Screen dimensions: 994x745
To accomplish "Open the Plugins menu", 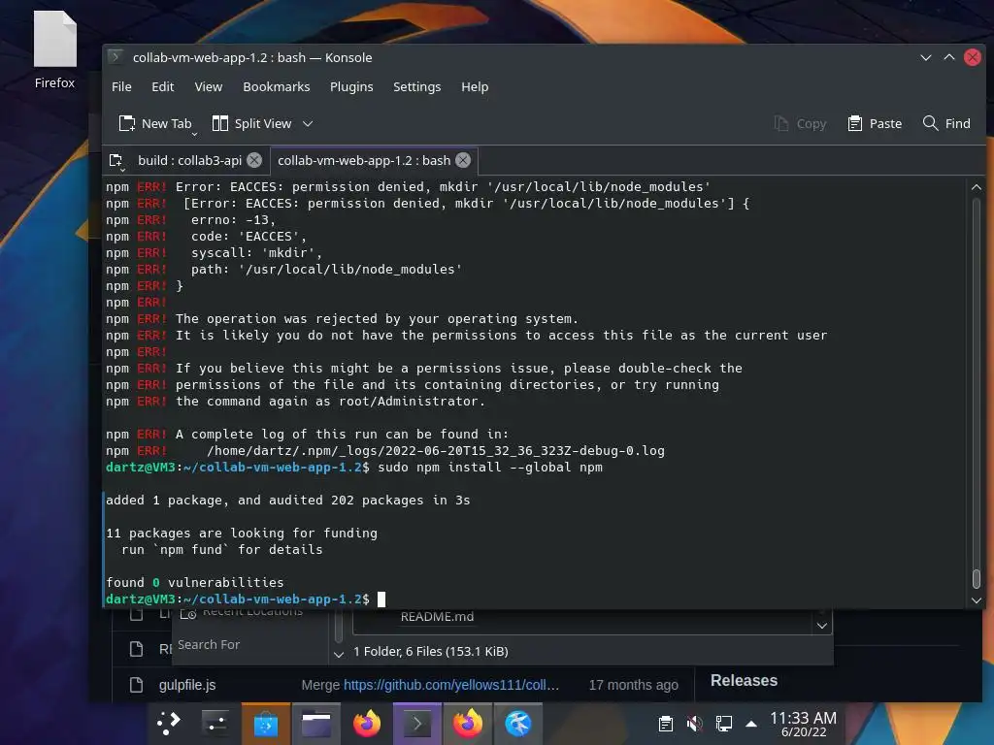I will click(351, 86).
